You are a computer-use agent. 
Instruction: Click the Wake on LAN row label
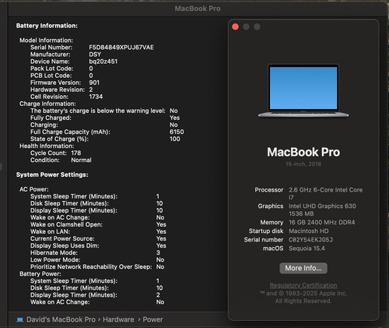(x=50, y=231)
